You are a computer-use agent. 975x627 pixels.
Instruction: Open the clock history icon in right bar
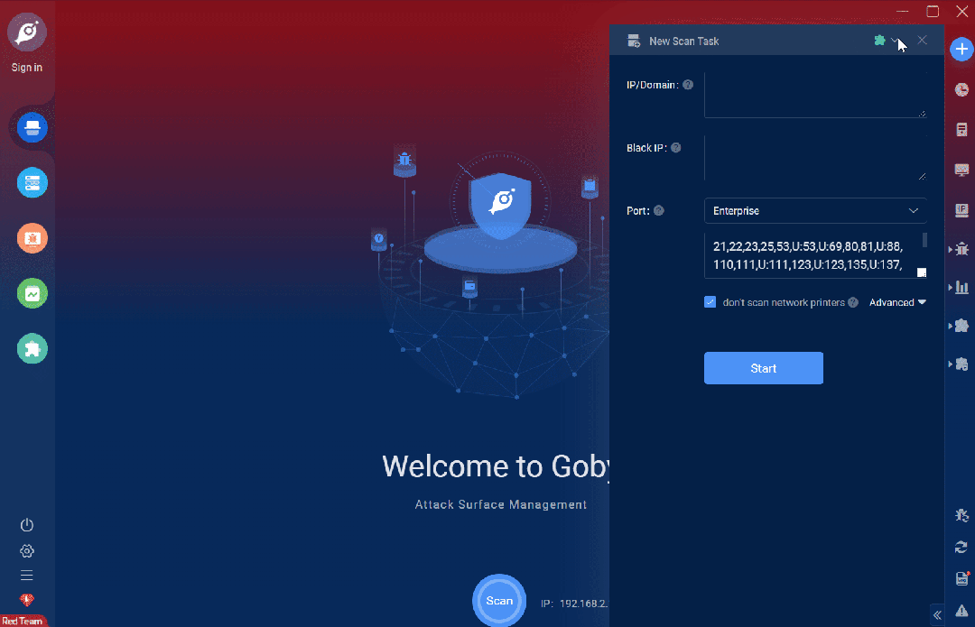[x=961, y=90]
